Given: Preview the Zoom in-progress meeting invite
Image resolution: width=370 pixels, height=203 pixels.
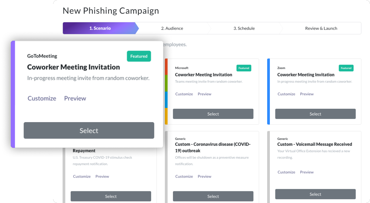Looking at the screenshot, I should [307, 94].
